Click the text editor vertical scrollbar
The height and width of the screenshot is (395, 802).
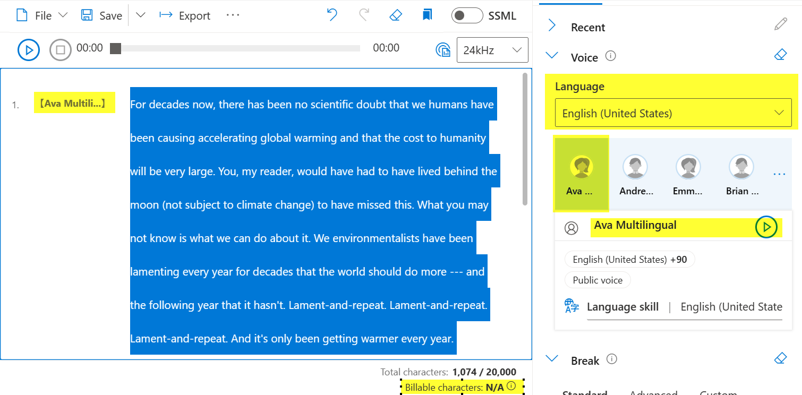(525, 139)
